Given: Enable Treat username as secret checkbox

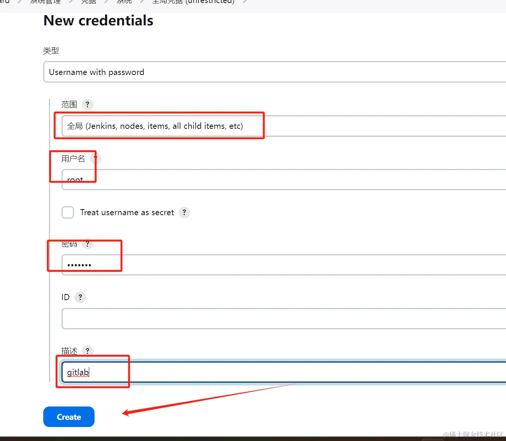Looking at the screenshot, I should tap(68, 213).
